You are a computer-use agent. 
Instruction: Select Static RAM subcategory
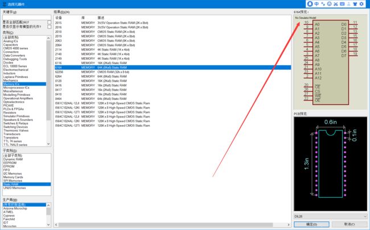[27, 185]
